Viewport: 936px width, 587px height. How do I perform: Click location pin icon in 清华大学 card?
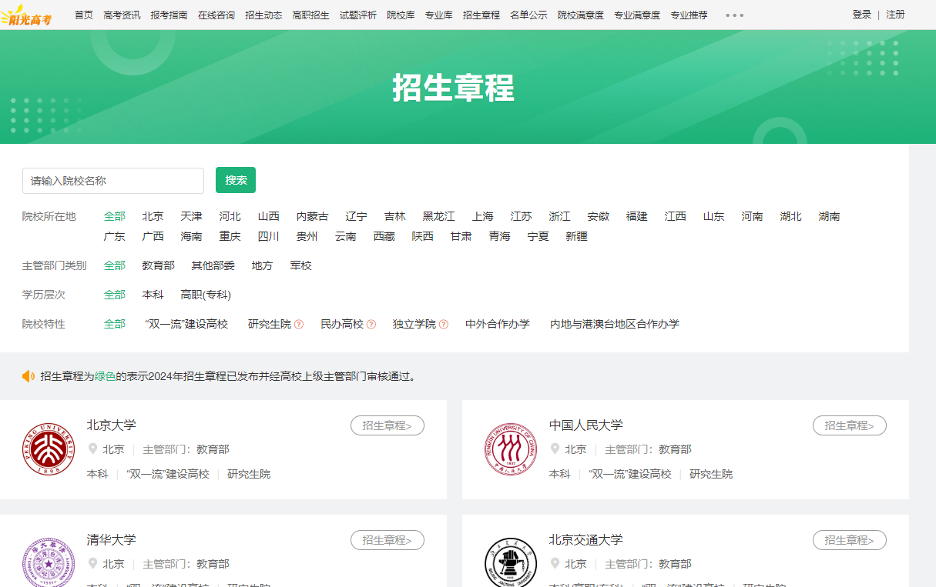click(x=93, y=563)
